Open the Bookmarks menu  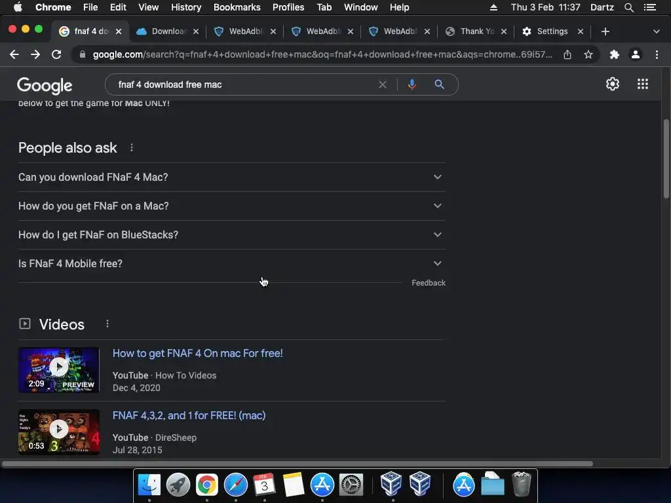(x=237, y=7)
